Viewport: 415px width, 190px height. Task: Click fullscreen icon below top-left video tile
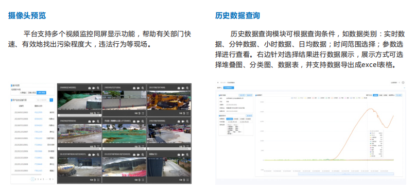(98, 113)
